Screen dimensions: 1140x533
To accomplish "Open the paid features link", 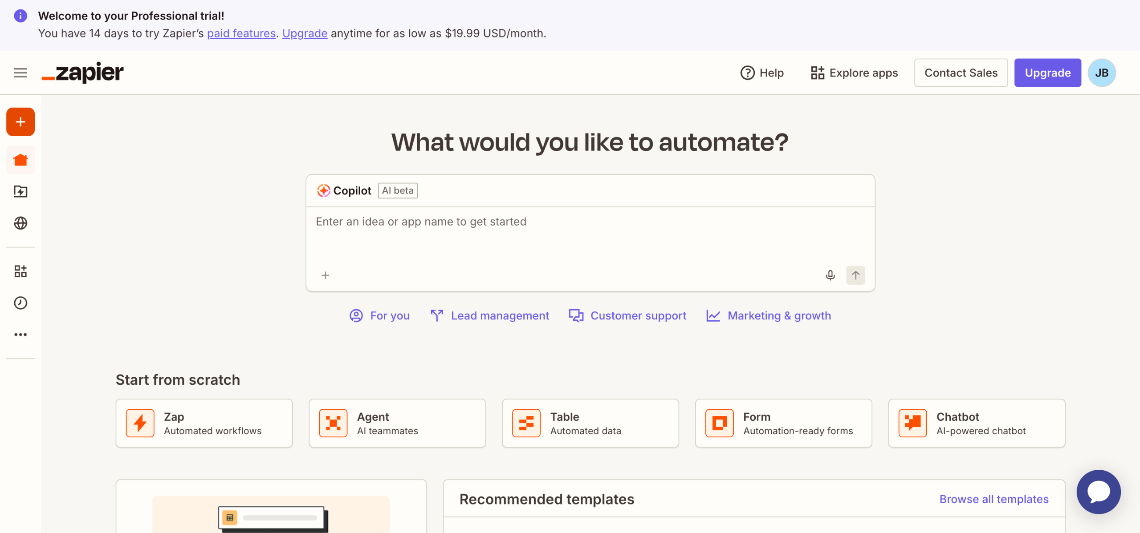I will (x=241, y=33).
